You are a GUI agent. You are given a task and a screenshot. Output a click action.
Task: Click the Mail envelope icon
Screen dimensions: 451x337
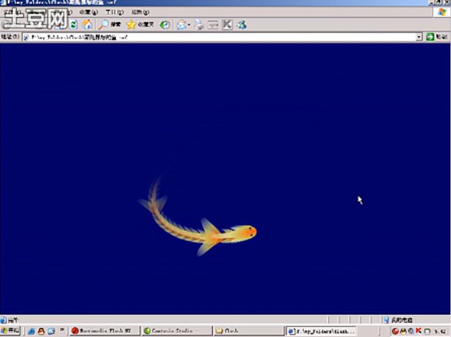[181, 25]
